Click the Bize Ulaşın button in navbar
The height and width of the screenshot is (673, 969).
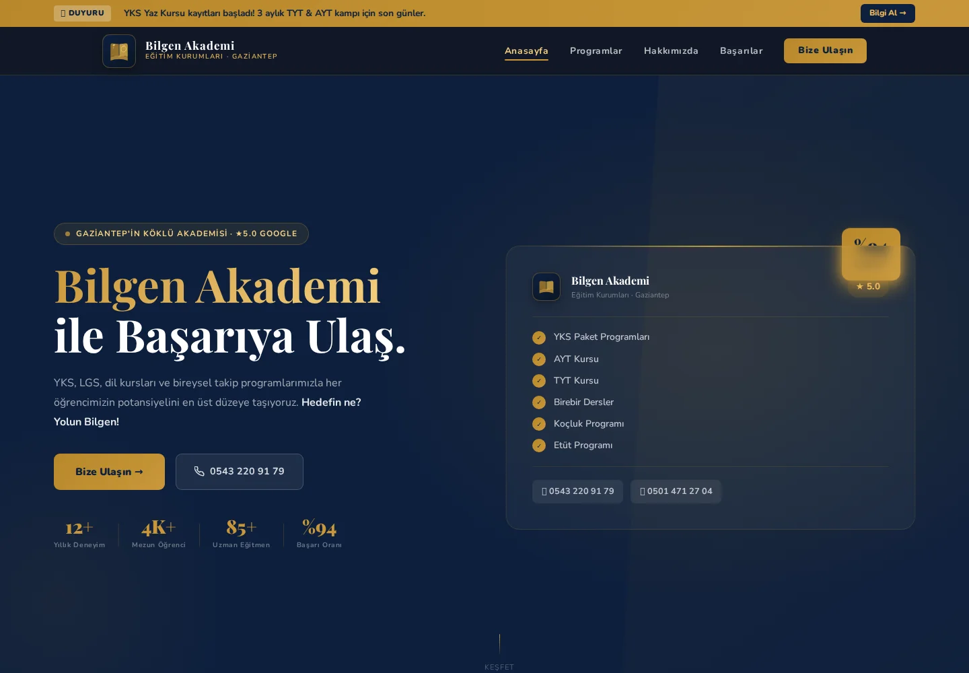click(x=825, y=50)
